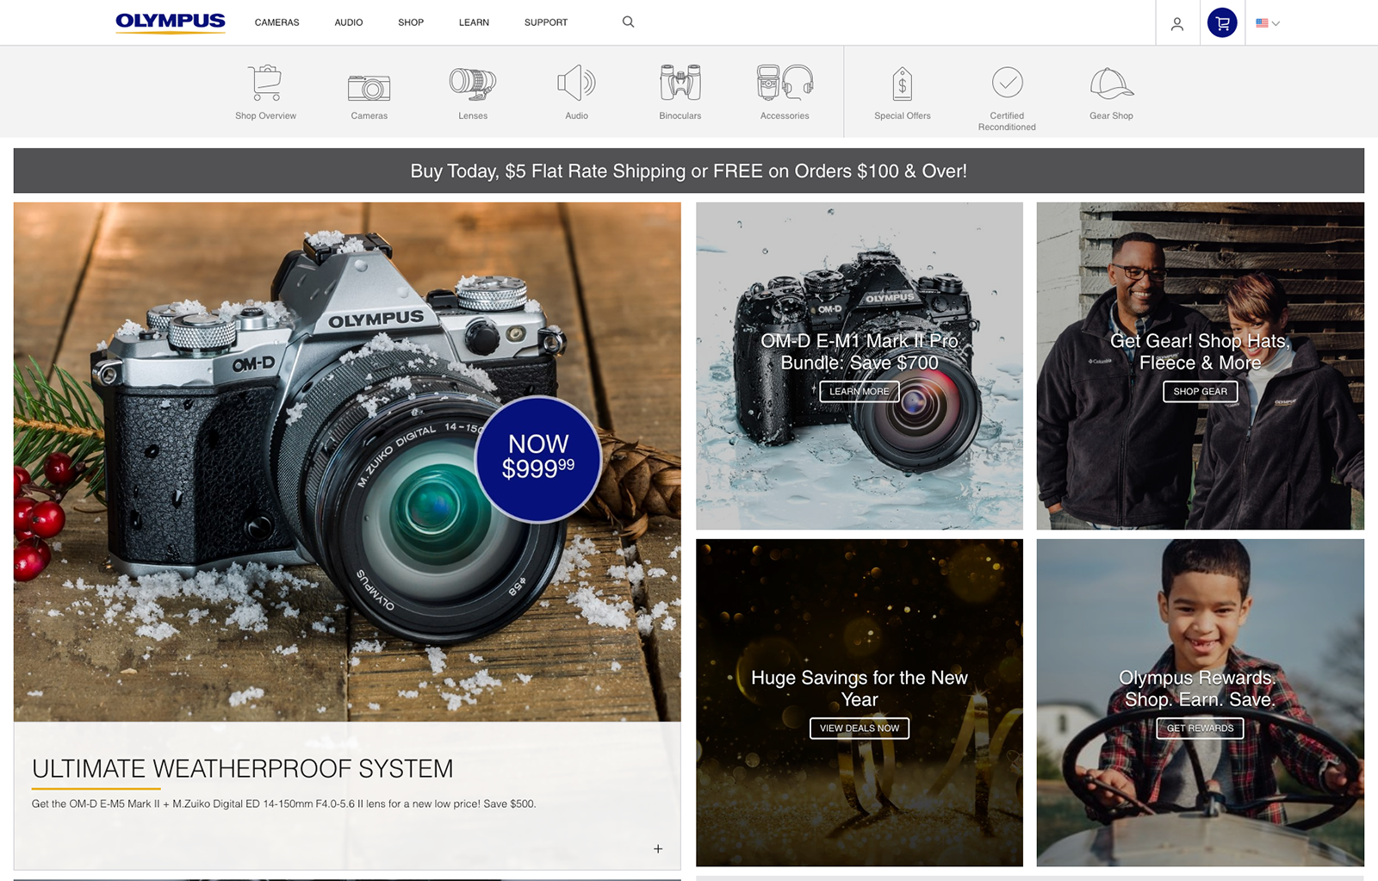Click the Get Rewards button

[x=1201, y=728]
